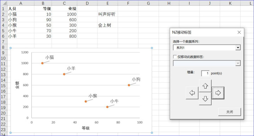
Task: Select the 小狗 data label
Action: click(x=136, y=79)
